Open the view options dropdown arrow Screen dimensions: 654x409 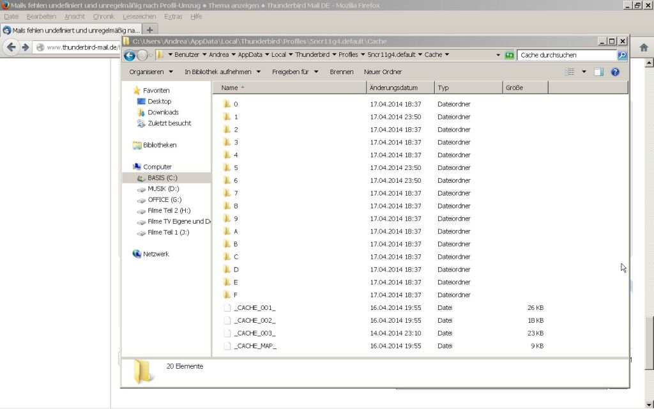584,72
